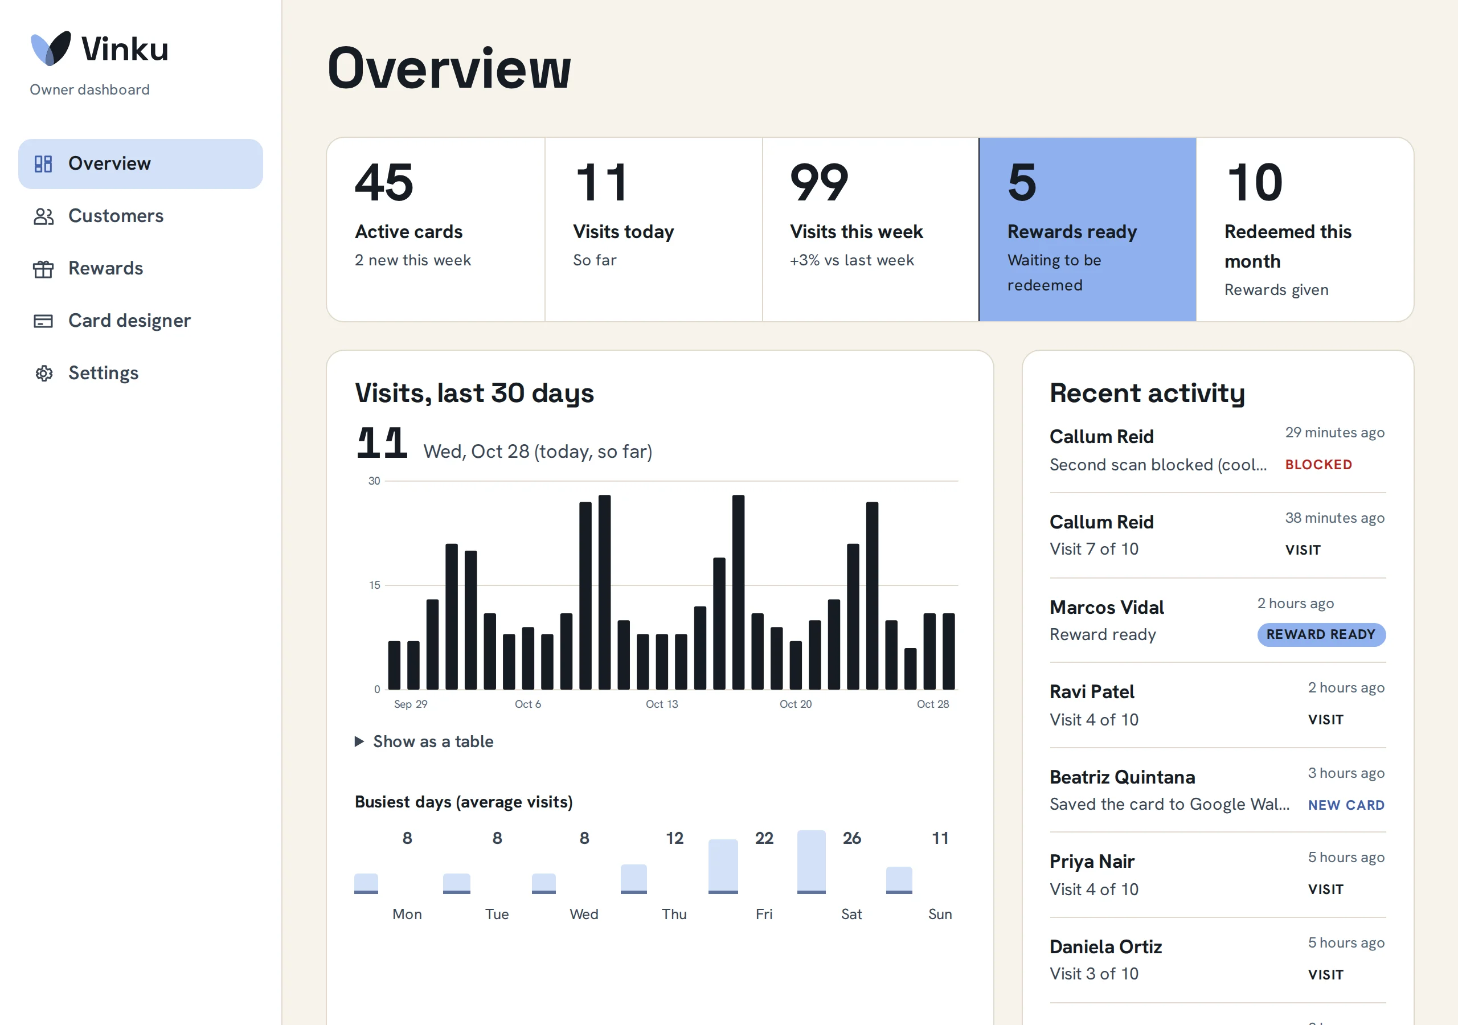1458x1025 pixels.
Task: Click the REWARD READY badge
Action: (1321, 634)
